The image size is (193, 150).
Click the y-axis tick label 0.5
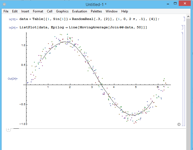(x=23, y=65)
